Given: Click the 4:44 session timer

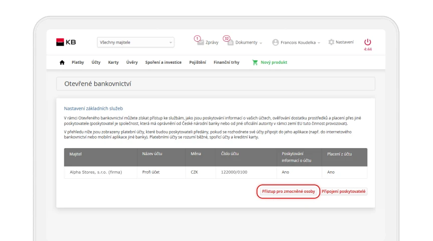Looking at the screenshot, I should click(367, 49).
